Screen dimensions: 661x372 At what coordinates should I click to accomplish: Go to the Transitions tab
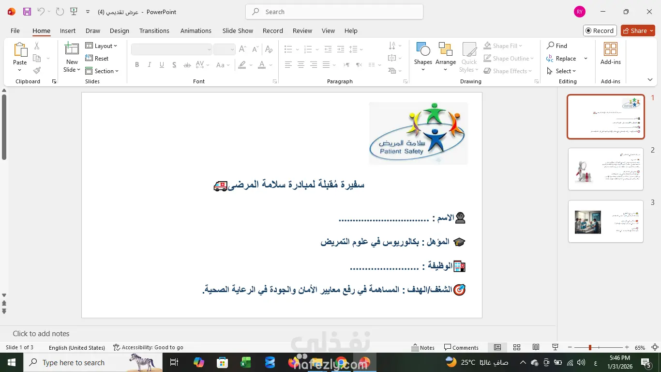coord(154,31)
